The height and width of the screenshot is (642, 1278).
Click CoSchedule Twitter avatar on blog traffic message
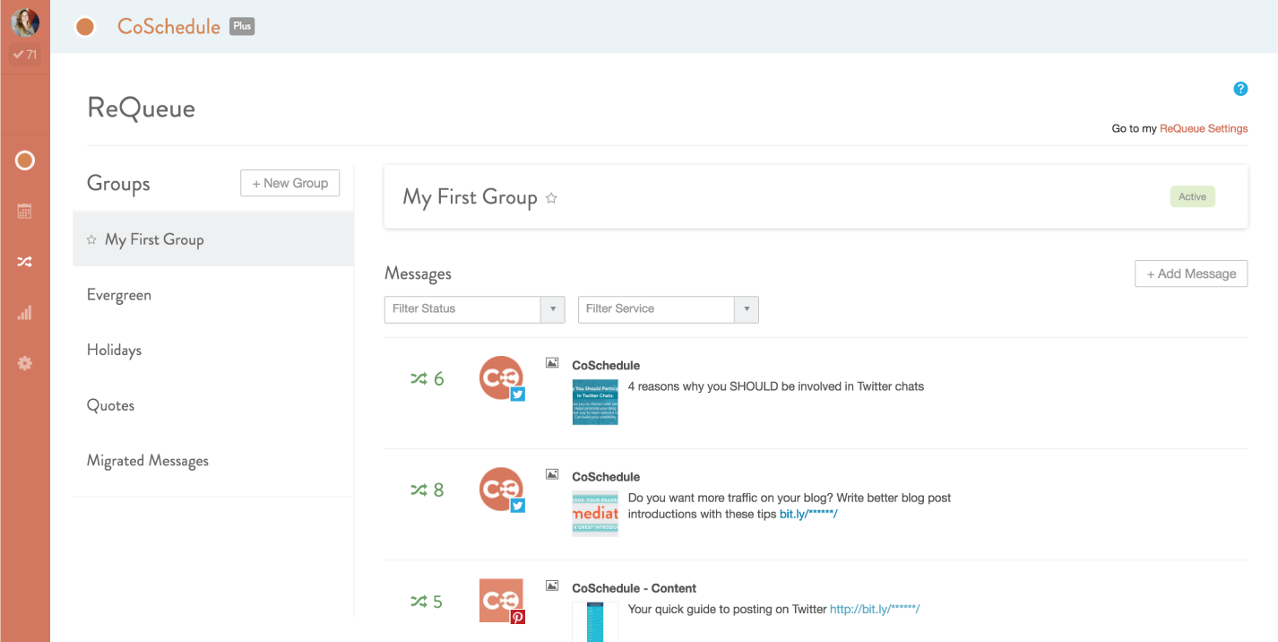click(501, 489)
